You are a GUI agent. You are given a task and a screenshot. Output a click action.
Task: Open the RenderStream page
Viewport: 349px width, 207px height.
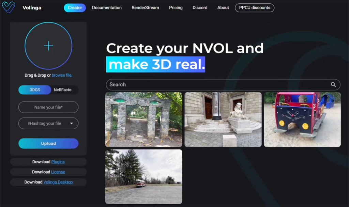click(145, 8)
